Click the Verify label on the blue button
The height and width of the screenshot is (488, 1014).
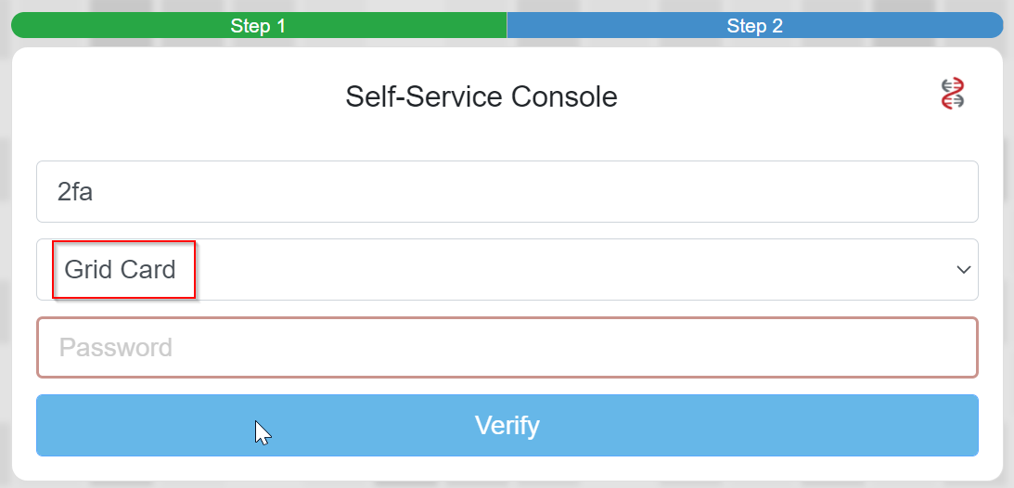pos(507,426)
